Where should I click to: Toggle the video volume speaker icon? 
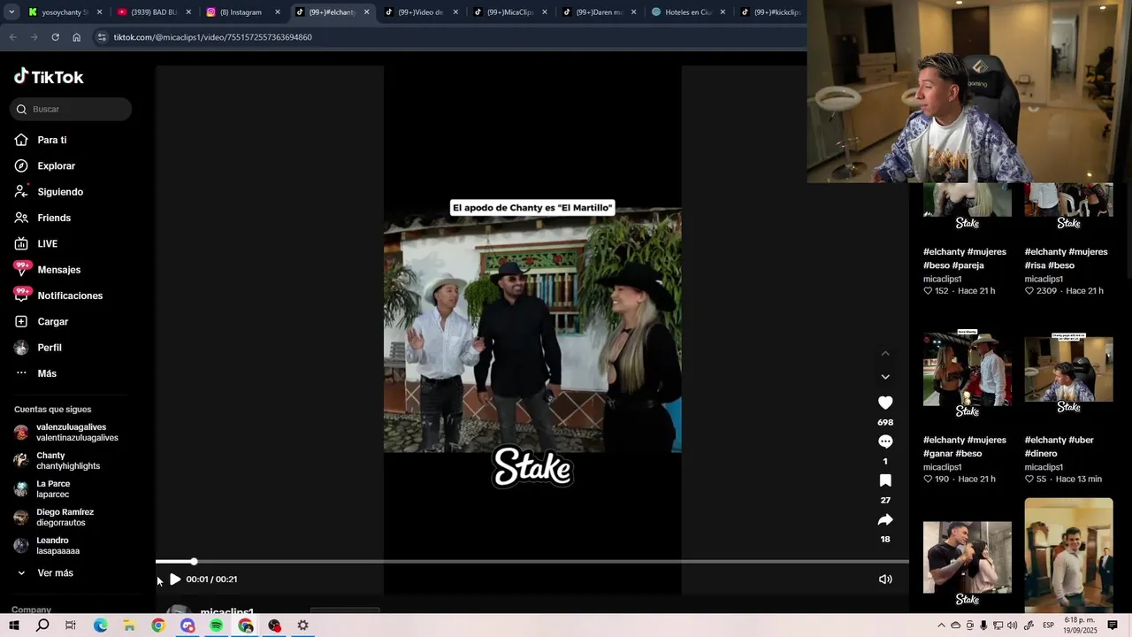[x=885, y=579]
